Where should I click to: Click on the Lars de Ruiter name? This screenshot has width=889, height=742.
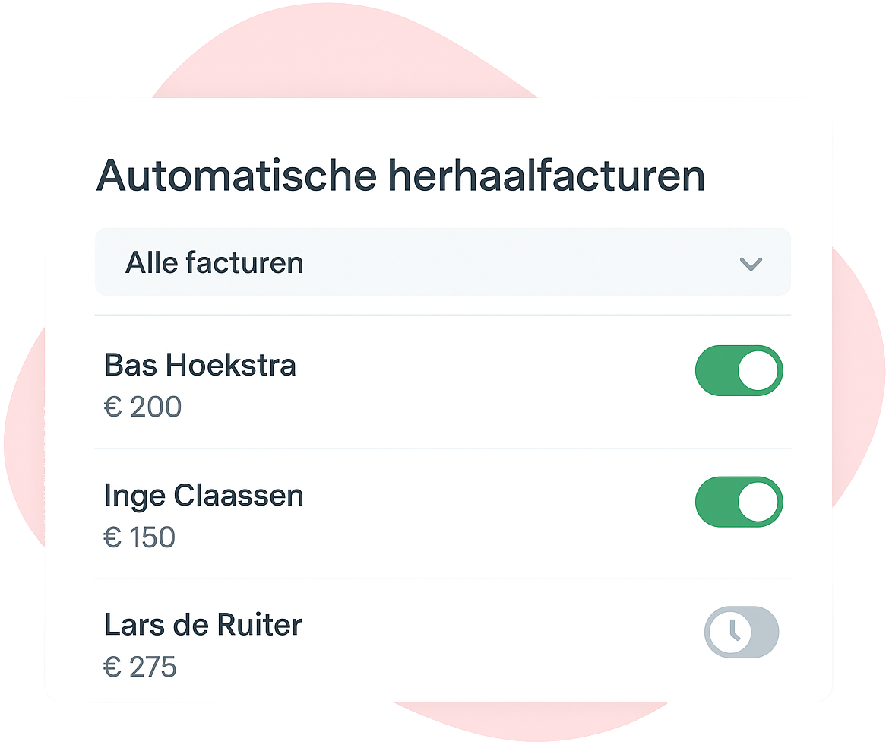pyautogui.click(x=203, y=625)
